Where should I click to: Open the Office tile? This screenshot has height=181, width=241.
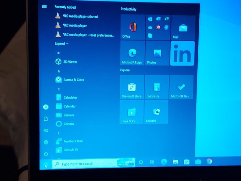click(133, 27)
